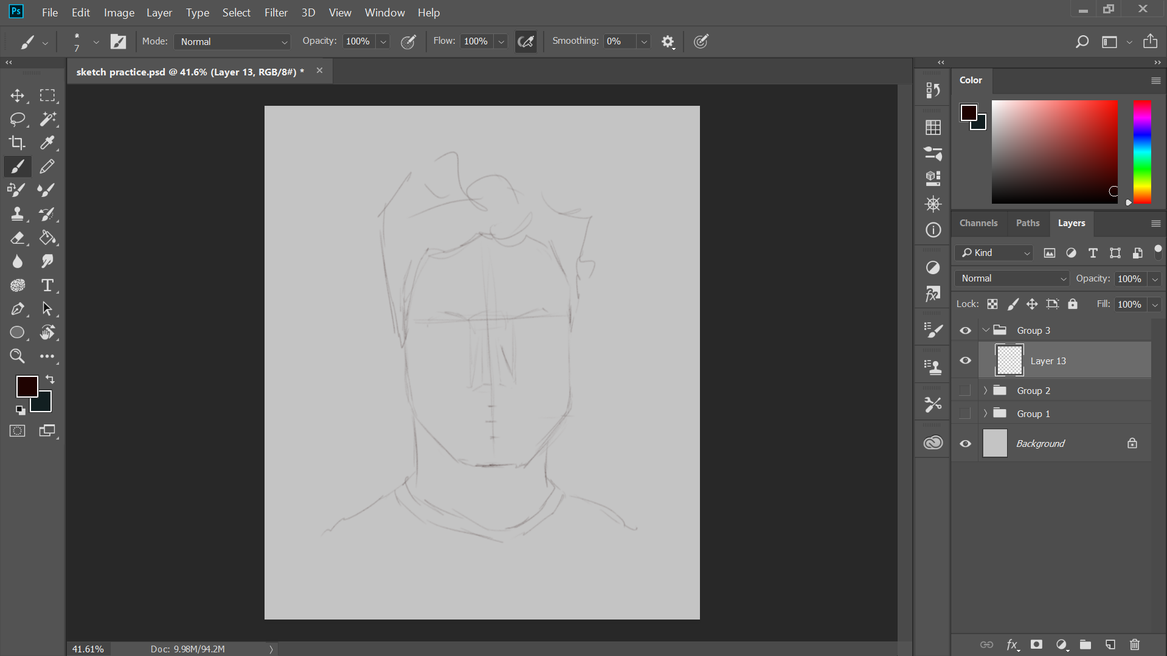Hide the Layer 13 visibility eye
The image size is (1167, 656).
pyautogui.click(x=965, y=361)
